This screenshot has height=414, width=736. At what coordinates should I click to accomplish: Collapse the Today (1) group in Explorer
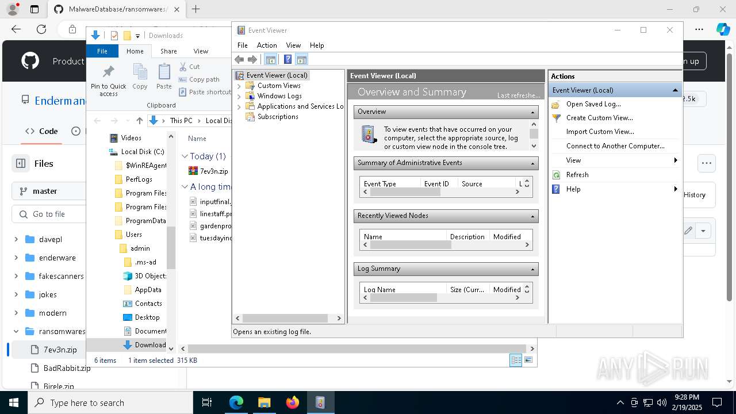[185, 156]
